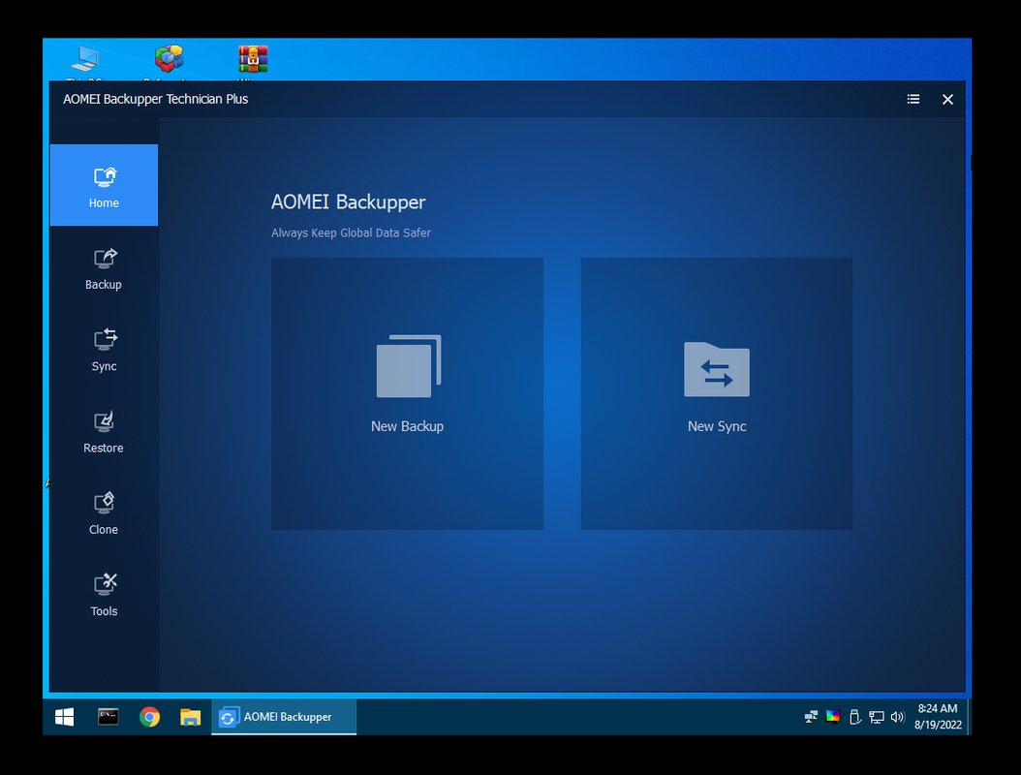
Task: Start a New Backup from the tile
Action: pos(407,393)
